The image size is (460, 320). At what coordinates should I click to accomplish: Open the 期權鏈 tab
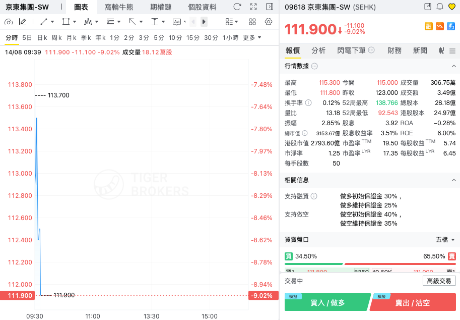pos(161,7)
